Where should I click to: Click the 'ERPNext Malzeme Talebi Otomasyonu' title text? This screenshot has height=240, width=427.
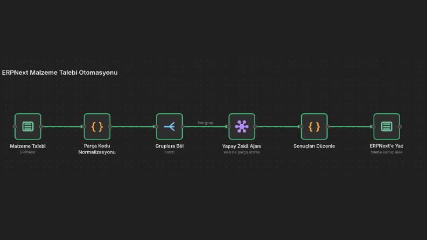(x=60, y=73)
